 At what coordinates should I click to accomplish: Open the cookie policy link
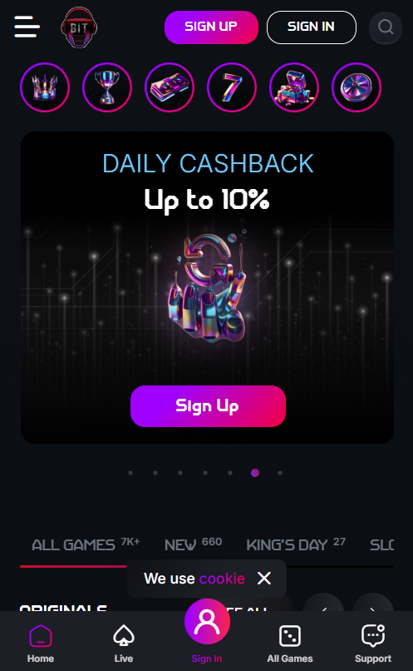222,579
